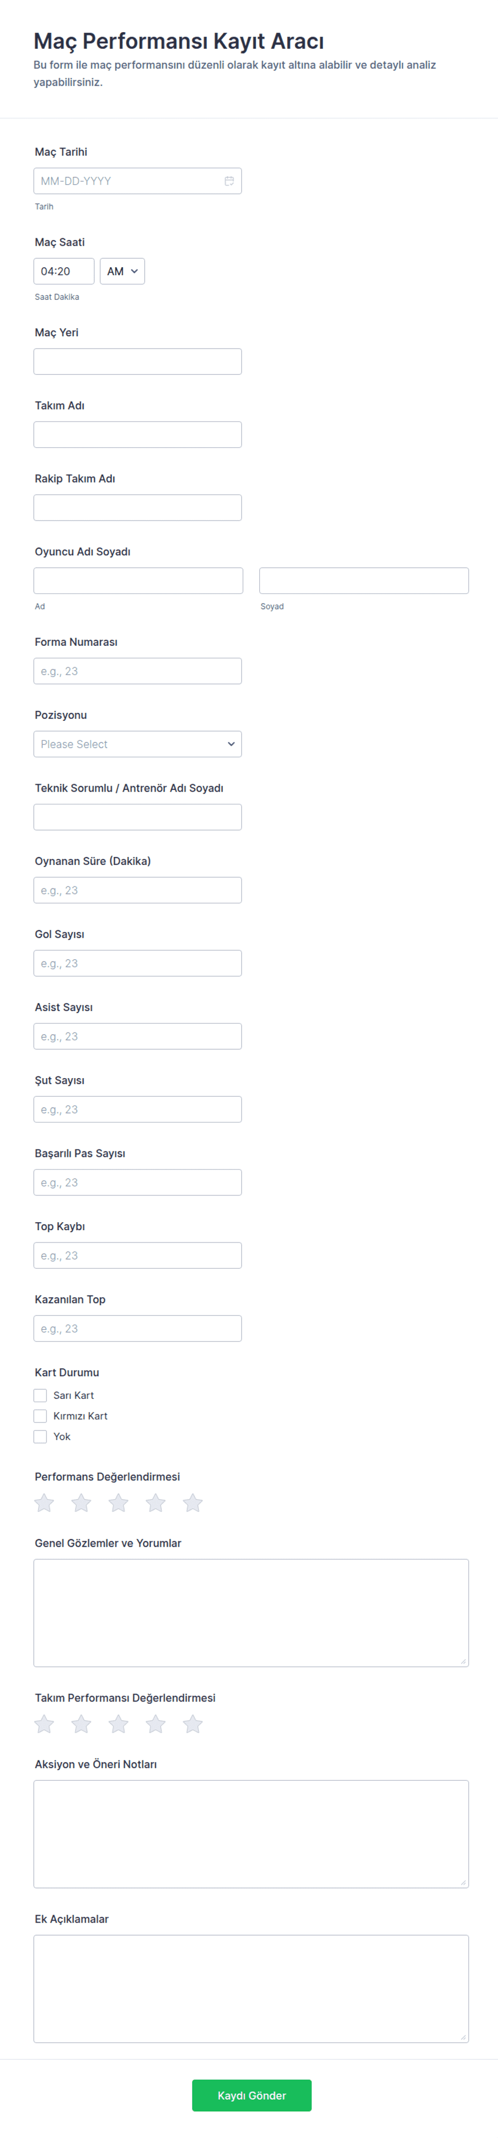Pick second star for player performance
This screenshot has height=2138, width=498.
[81, 1502]
